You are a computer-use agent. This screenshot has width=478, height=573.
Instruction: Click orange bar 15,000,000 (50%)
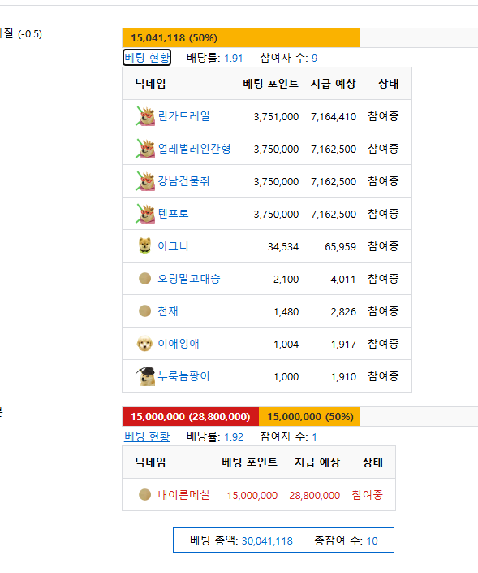(309, 417)
